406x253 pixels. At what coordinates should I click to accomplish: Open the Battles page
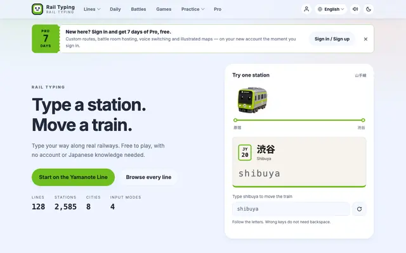coord(138,9)
